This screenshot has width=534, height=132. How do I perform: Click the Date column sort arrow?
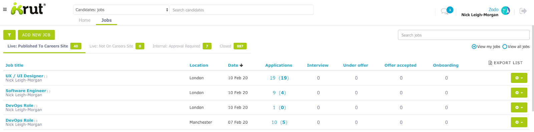(x=241, y=65)
